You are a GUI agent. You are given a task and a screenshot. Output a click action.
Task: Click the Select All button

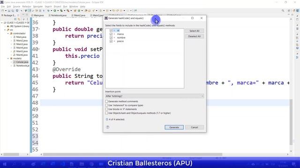click(195, 31)
